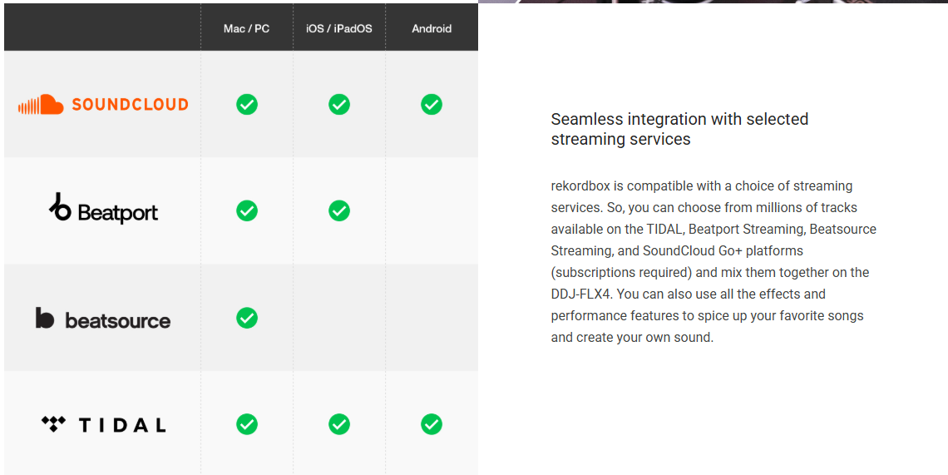Click SoundCloud iOS / iPadOS green checkmark
948x475 pixels.
coord(339,104)
